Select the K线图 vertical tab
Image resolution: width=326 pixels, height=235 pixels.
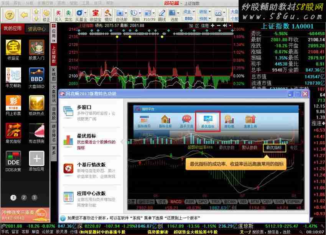(54, 74)
